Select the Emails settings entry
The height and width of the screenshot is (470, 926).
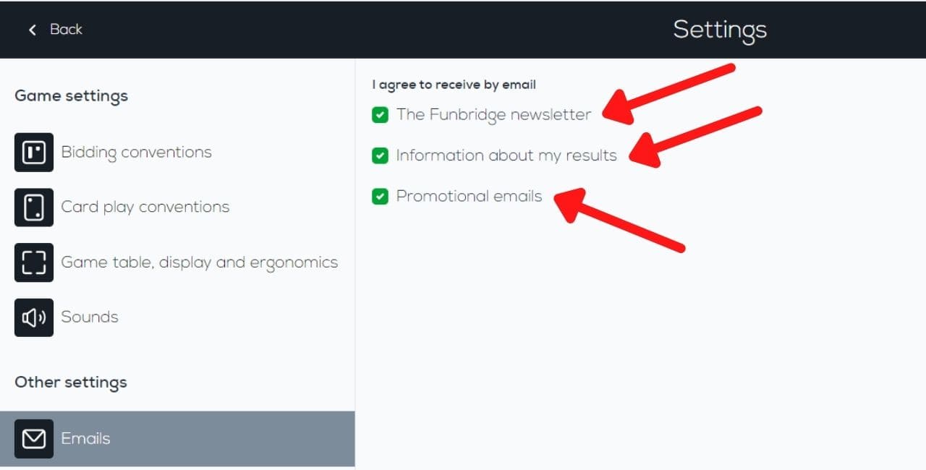pyautogui.click(x=85, y=438)
